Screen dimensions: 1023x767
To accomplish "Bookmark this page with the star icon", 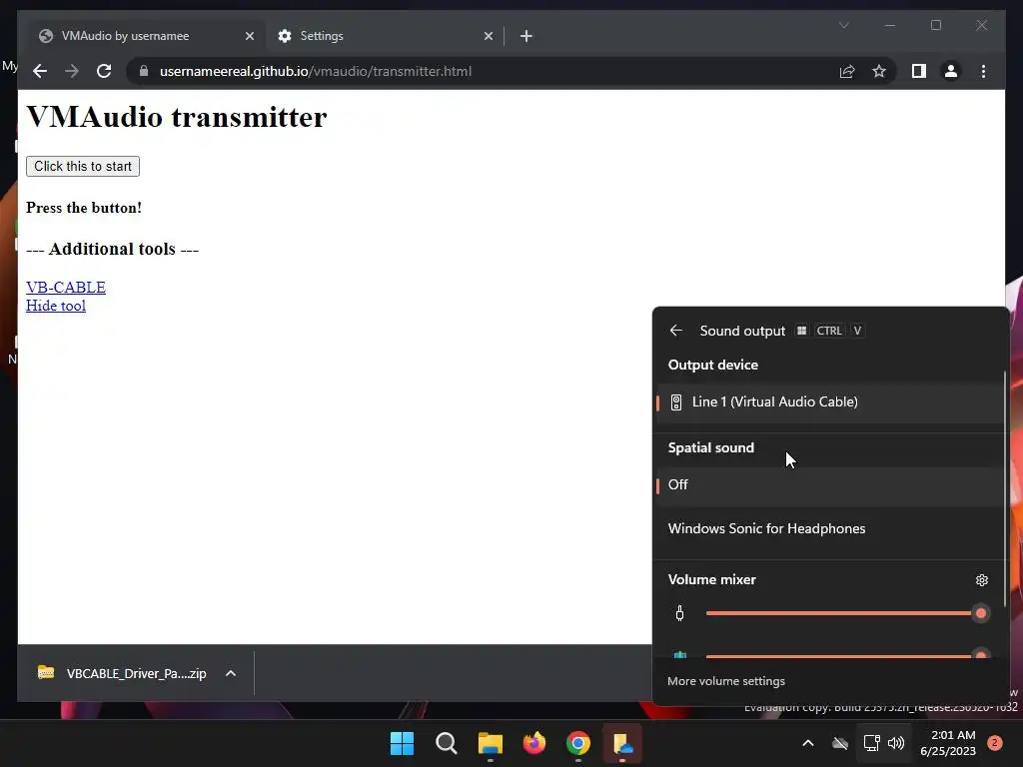I will pos(879,71).
